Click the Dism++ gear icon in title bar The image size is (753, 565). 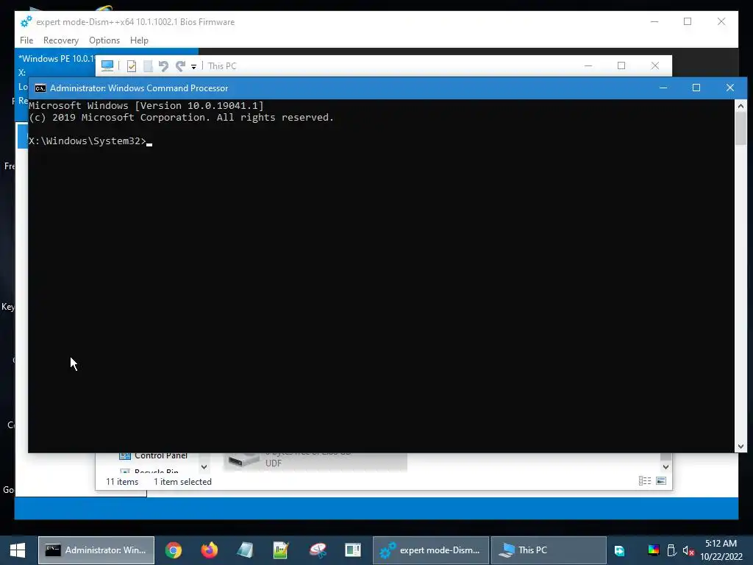click(x=26, y=21)
